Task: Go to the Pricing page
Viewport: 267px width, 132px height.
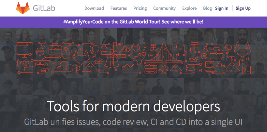Action: [x=140, y=8]
